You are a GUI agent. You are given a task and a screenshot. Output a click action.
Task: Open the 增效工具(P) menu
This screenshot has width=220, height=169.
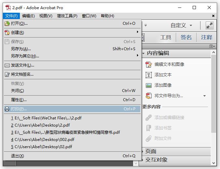click(67, 16)
